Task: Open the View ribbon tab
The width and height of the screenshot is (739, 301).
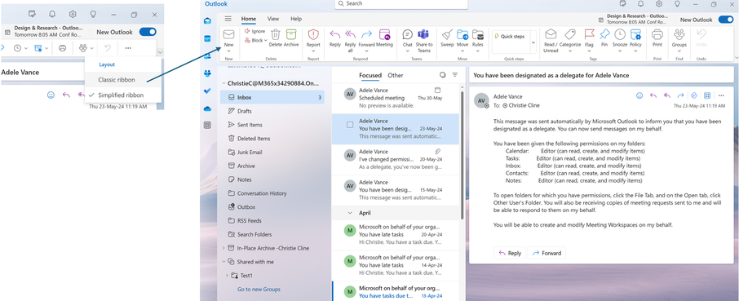Action: (x=273, y=19)
